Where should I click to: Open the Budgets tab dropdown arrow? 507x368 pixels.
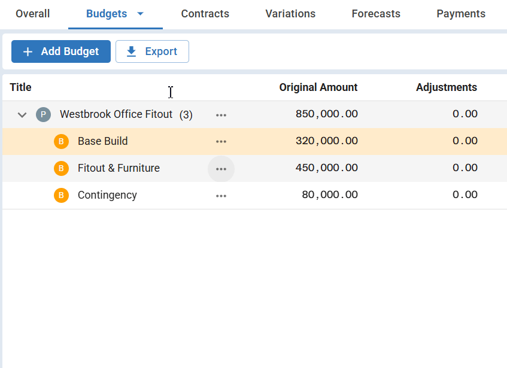point(141,14)
